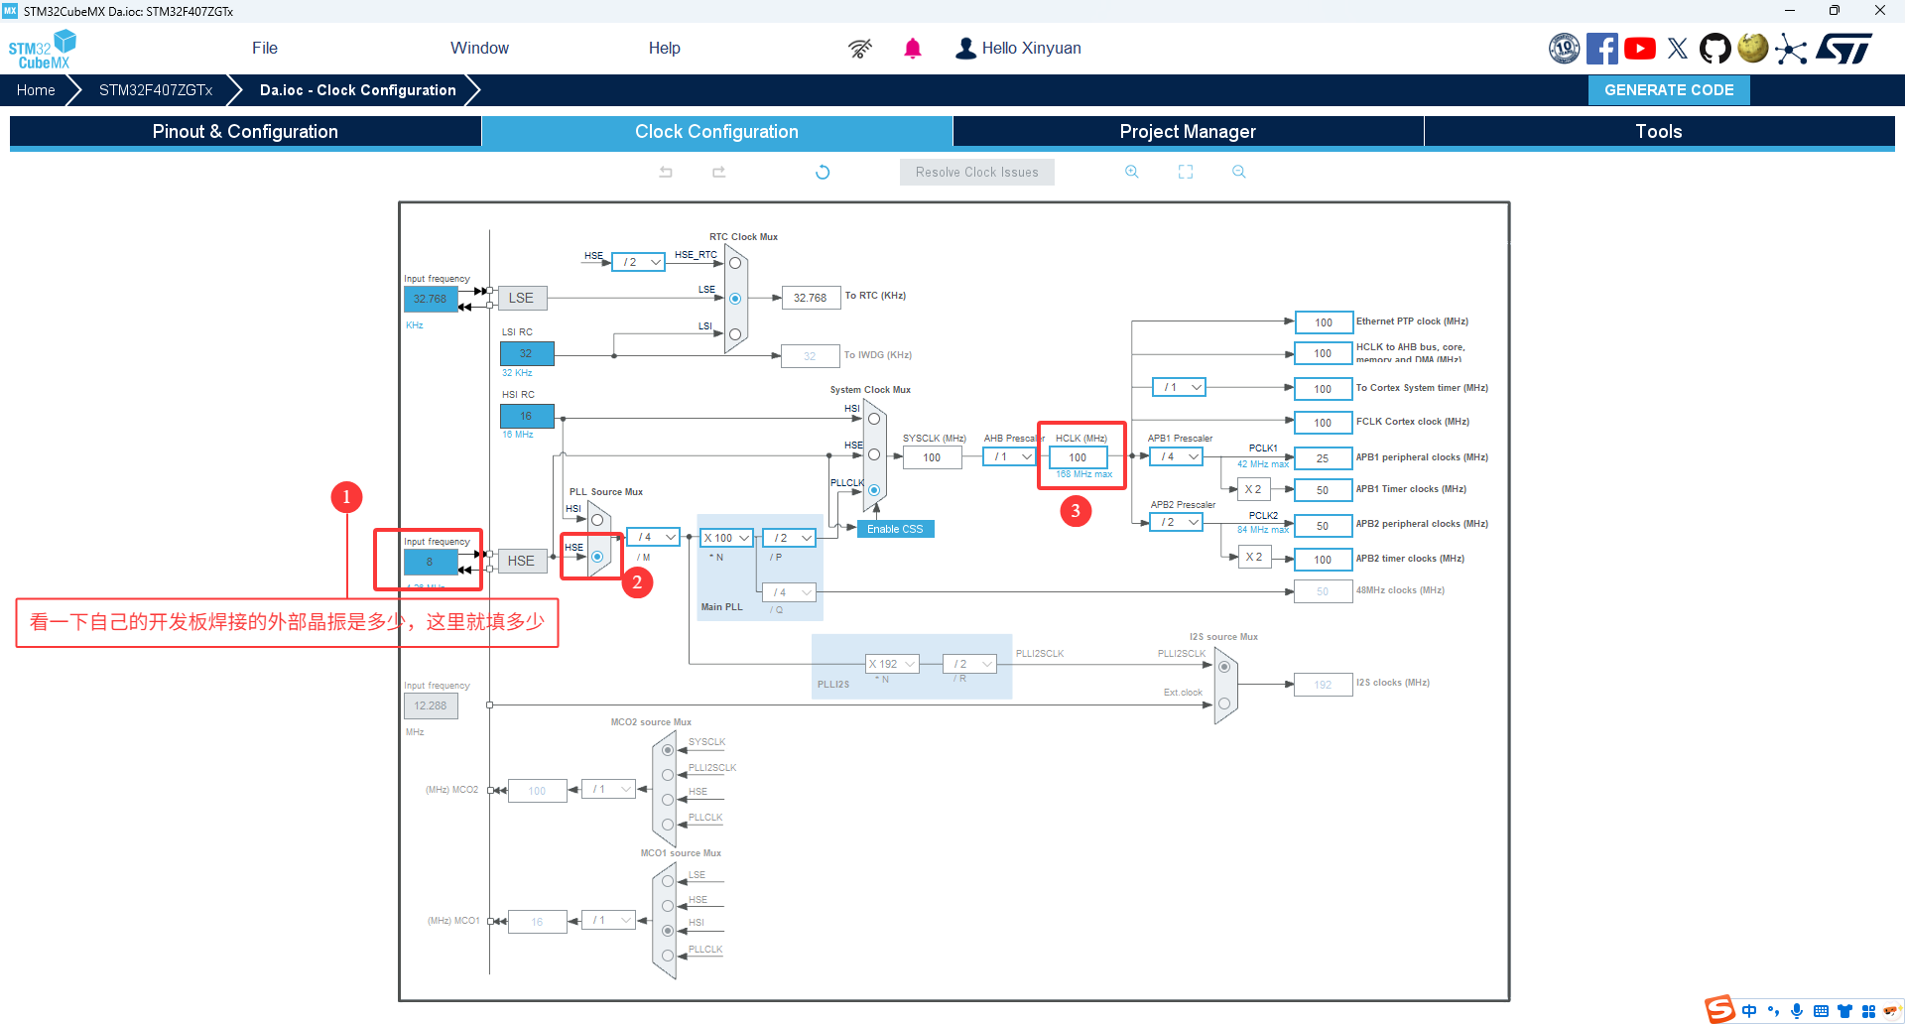Redo clock configuration change
This screenshot has height=1024, width=1905.
(x=718, y=172)
